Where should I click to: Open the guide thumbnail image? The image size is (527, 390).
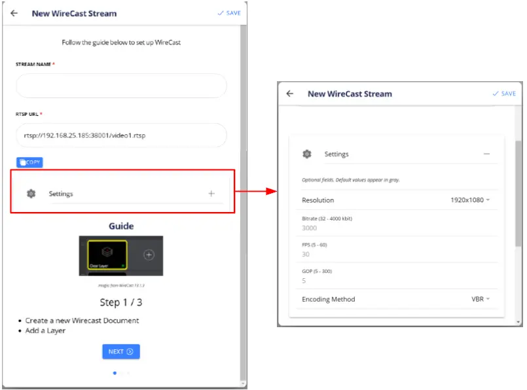(121, 256)
